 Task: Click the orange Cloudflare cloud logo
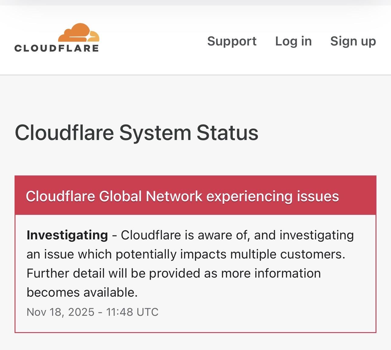79,33
